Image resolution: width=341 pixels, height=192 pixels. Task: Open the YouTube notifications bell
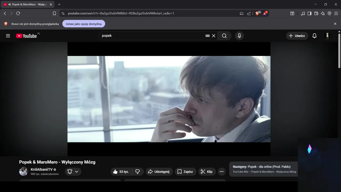315,36
